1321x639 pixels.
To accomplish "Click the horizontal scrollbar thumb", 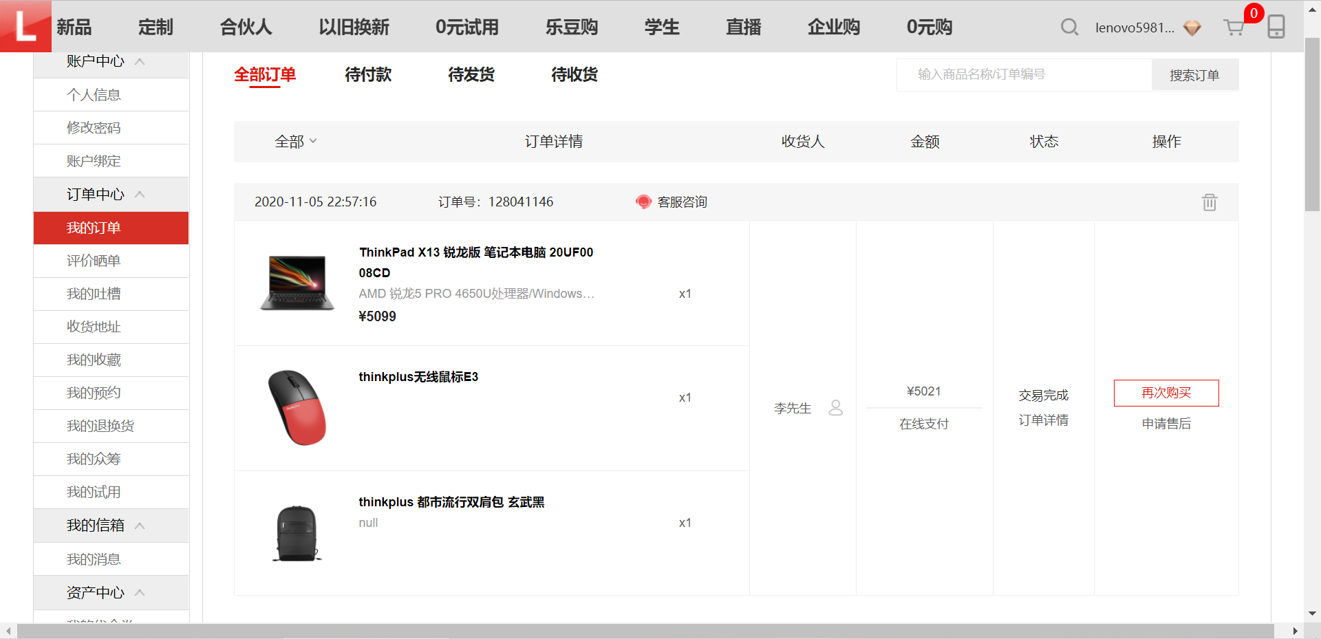I will coord(645,631).
